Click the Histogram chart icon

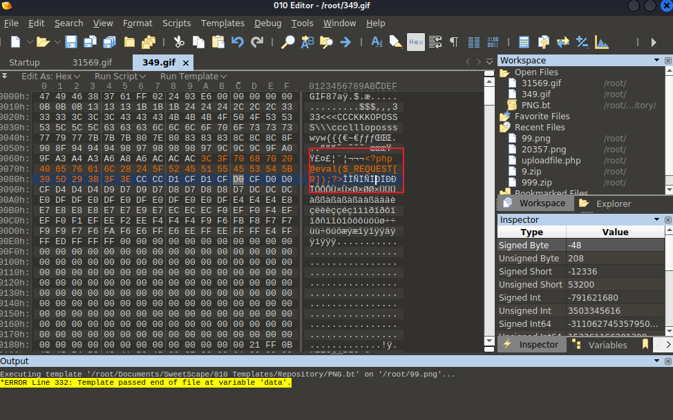[x=602, y=42]
